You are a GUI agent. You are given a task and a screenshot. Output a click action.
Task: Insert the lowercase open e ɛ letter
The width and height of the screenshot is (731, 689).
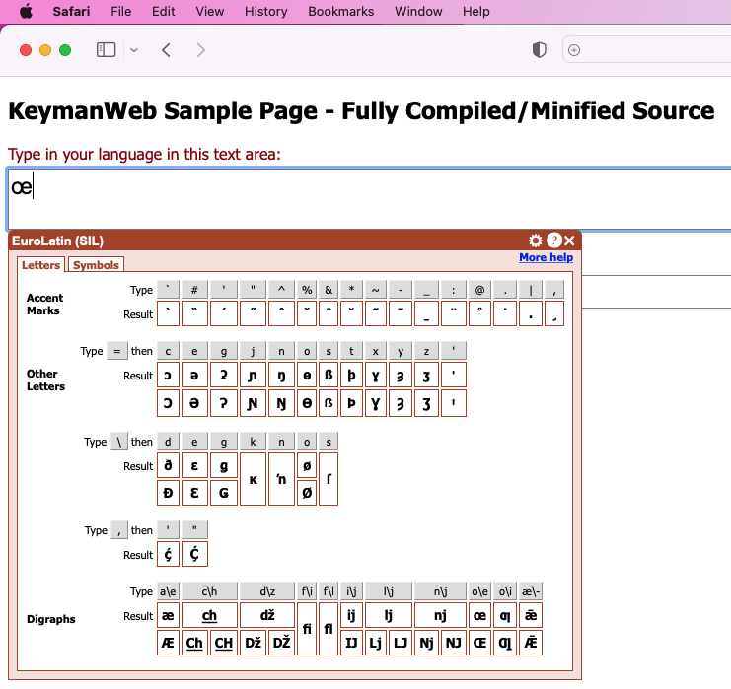[194, 465]
